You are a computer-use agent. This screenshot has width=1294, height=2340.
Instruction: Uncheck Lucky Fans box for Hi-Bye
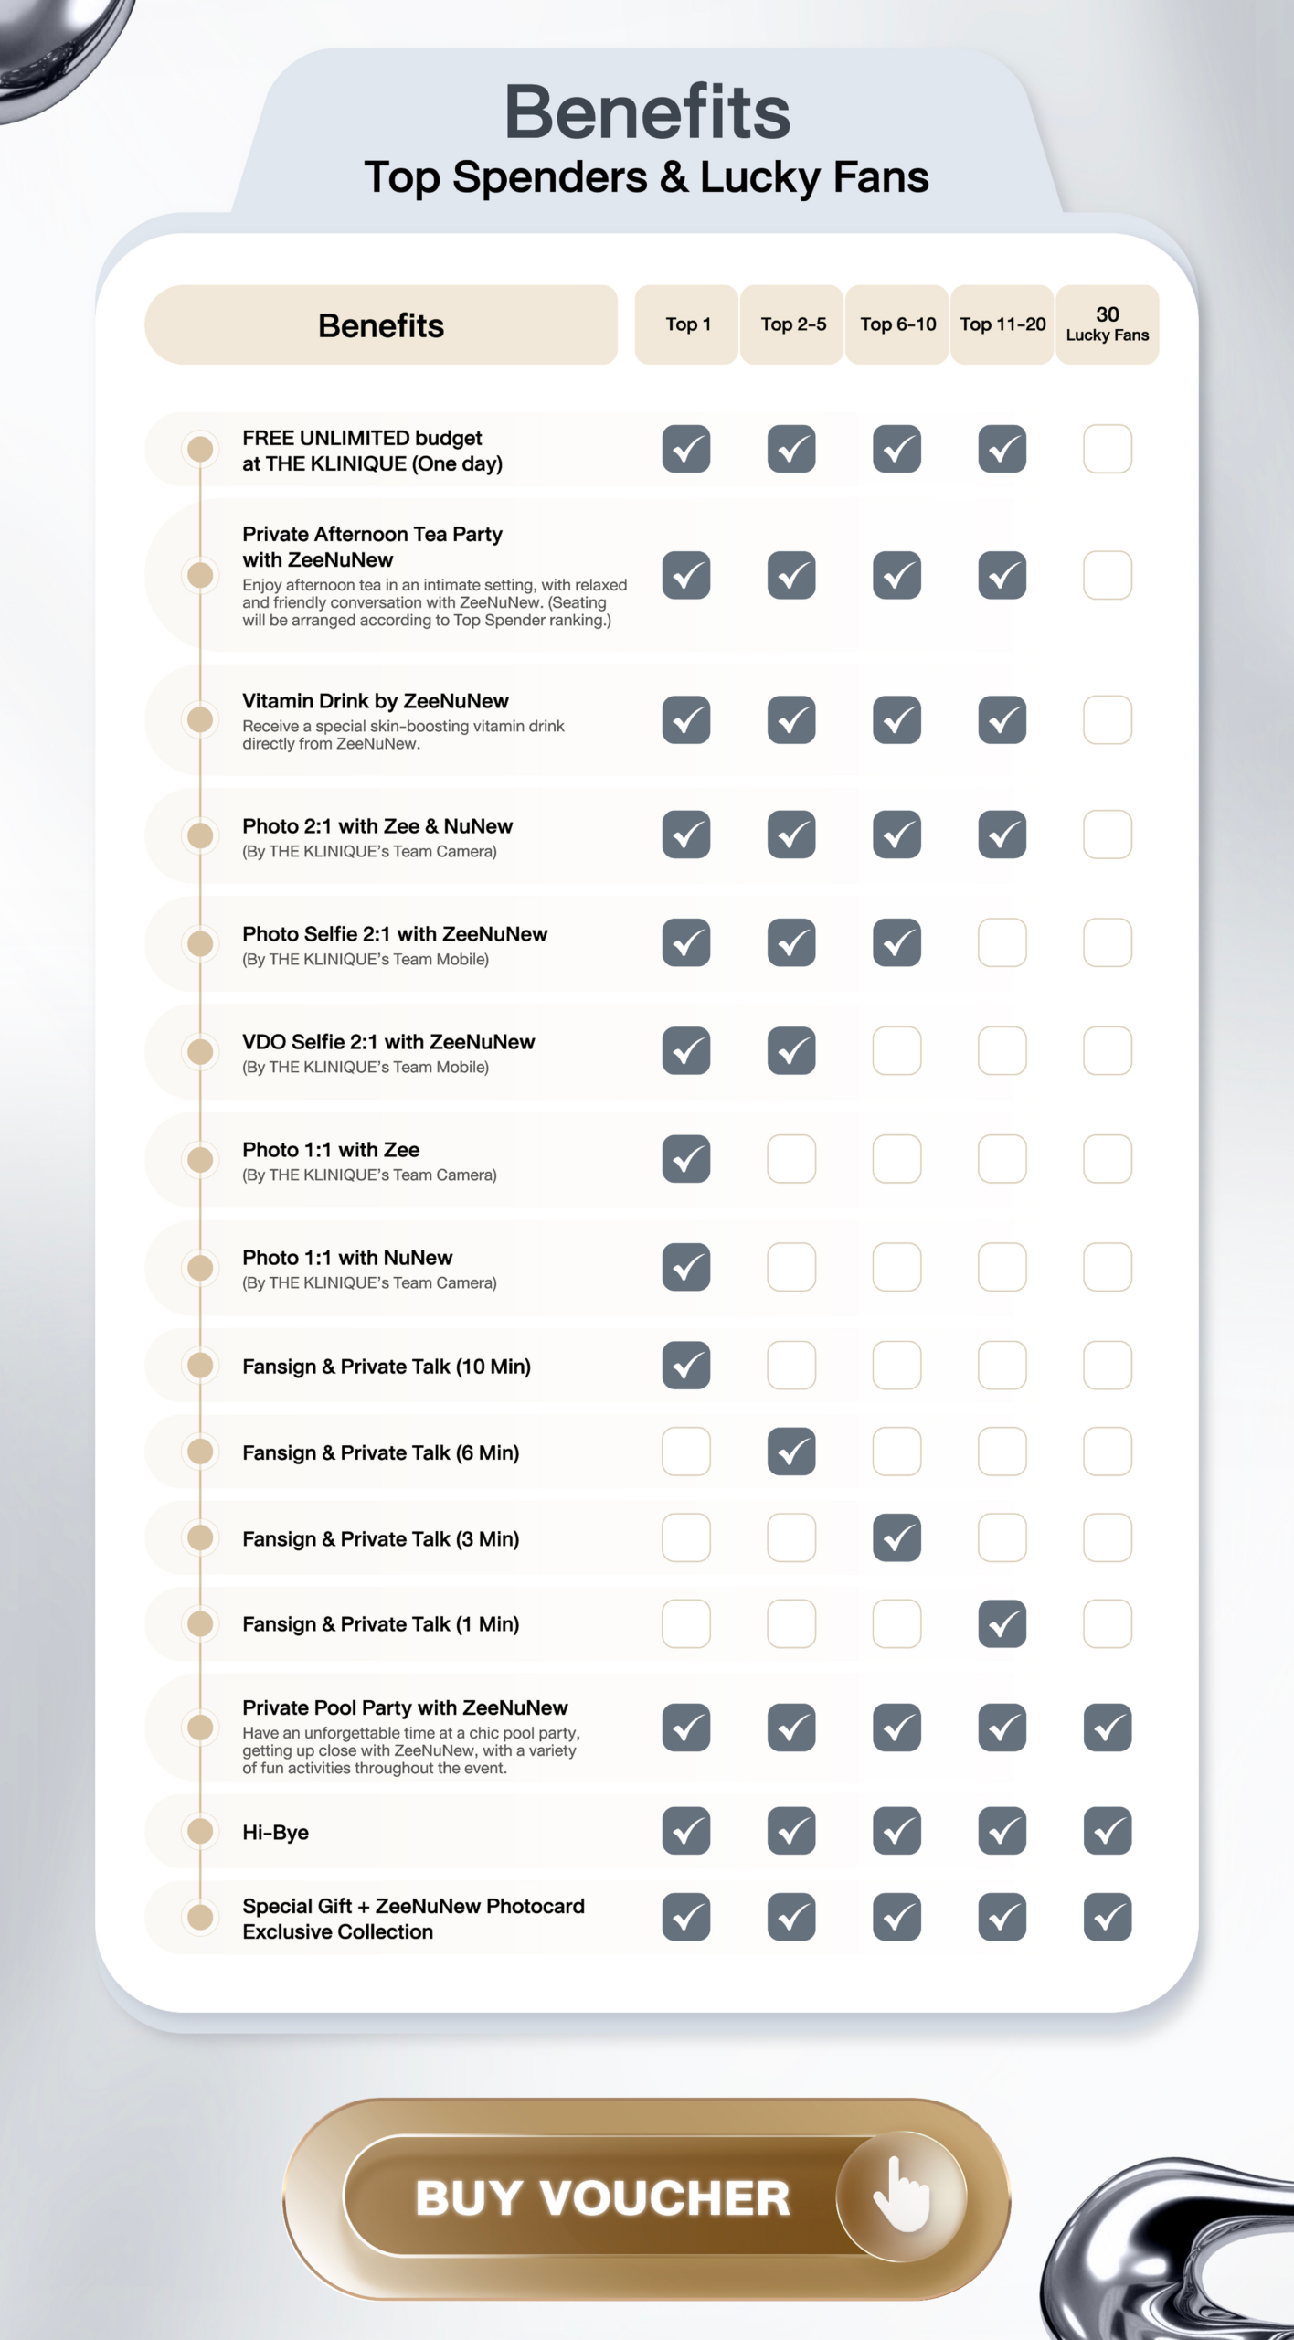(x=1107, y=1831)
